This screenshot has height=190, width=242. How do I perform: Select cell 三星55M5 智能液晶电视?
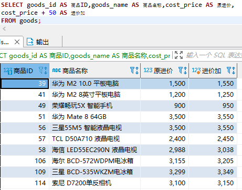point(94,128)
